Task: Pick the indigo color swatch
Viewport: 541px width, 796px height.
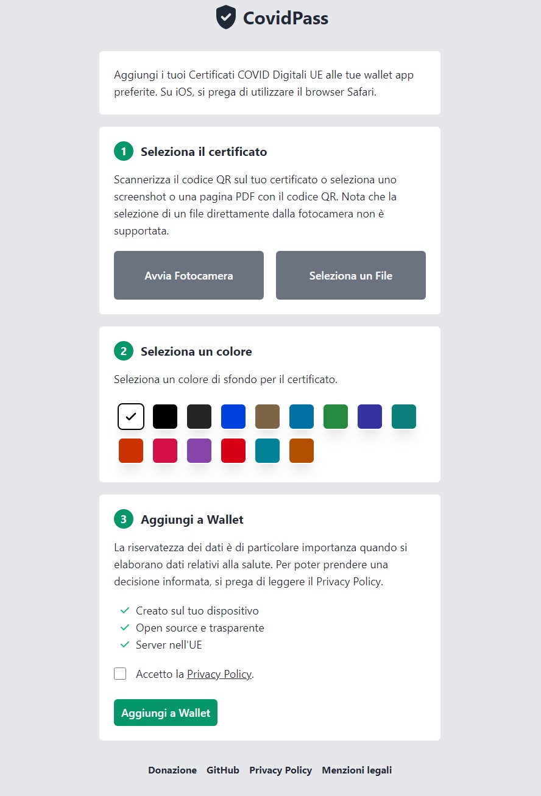Action: (370, 417)
